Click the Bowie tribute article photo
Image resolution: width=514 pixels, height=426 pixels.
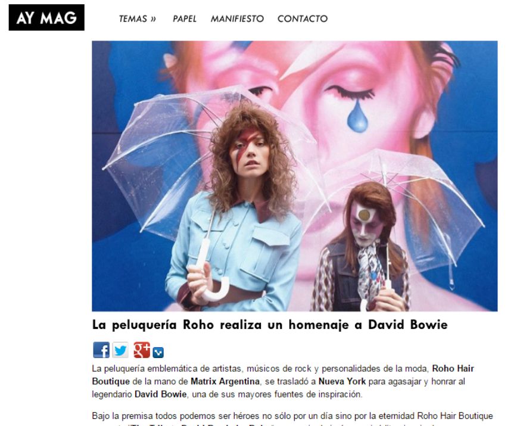[295, 176]
